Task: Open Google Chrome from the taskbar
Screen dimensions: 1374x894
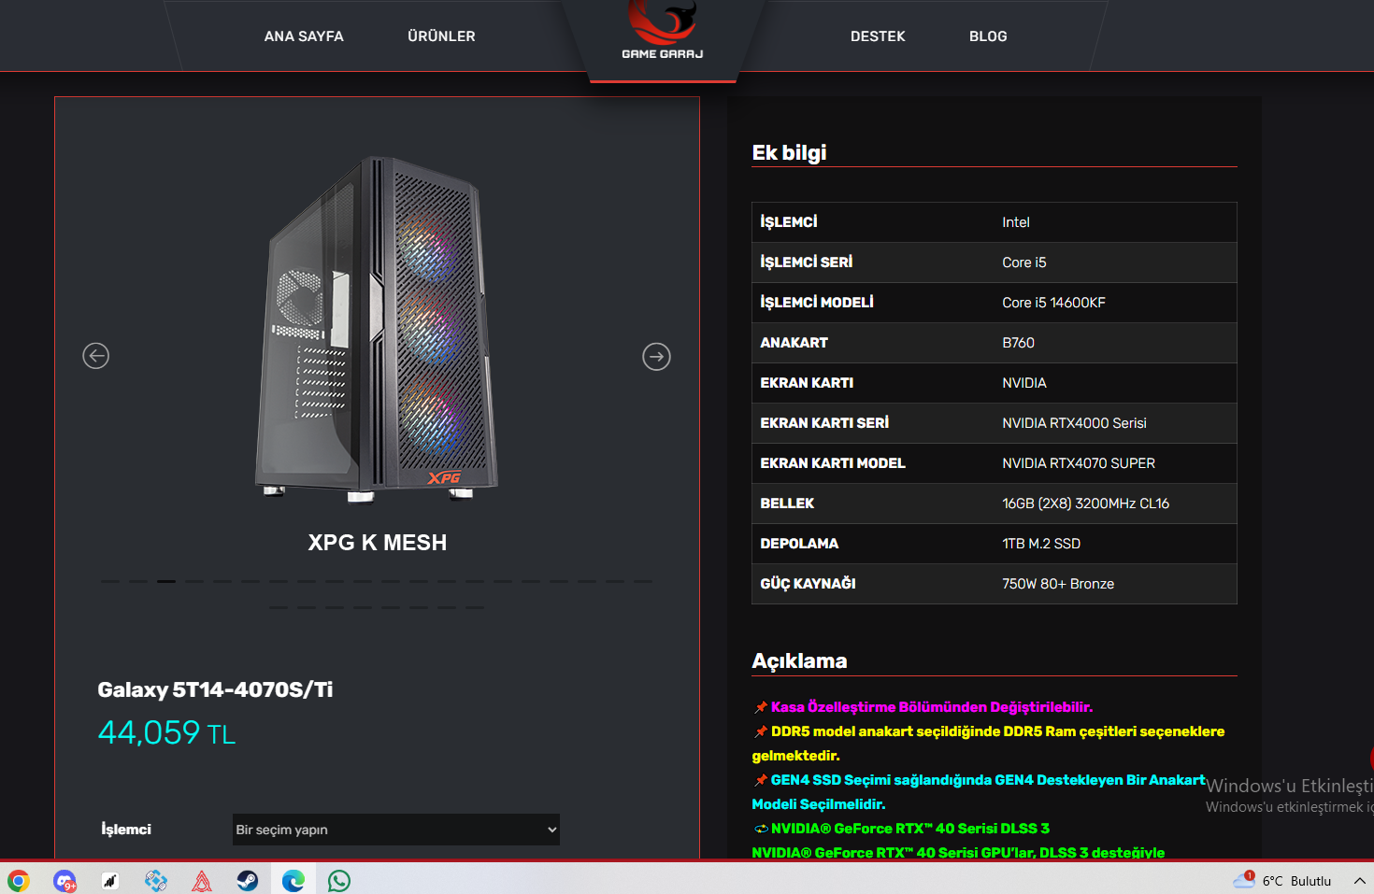Action: [19, 880]
